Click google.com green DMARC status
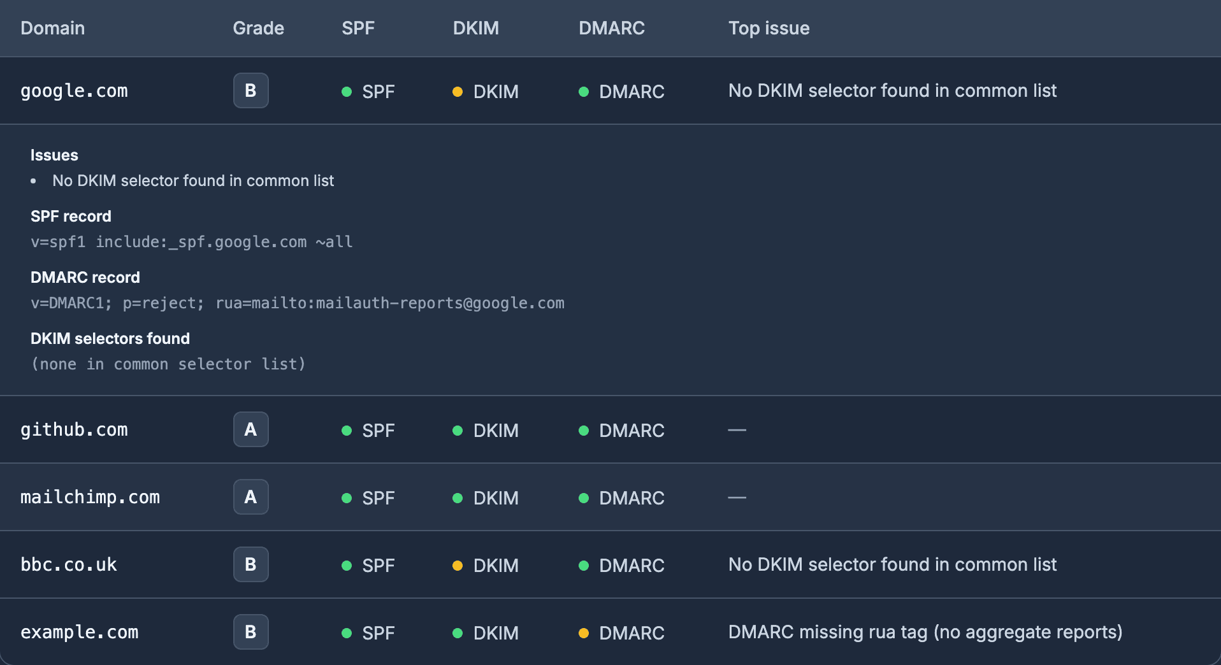The width and height of the screenshot is (1221, 665). 621,92
